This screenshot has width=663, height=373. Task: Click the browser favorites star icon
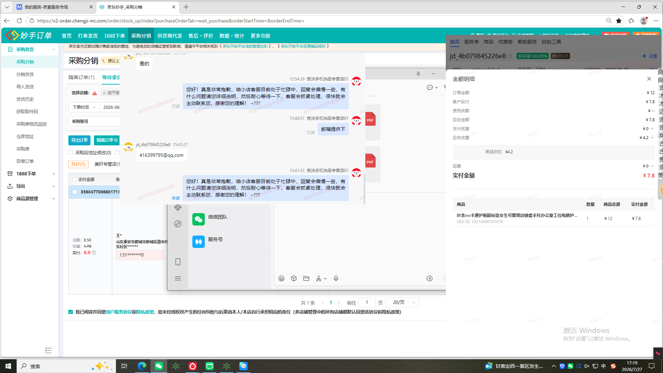click(x=619, y=21)
